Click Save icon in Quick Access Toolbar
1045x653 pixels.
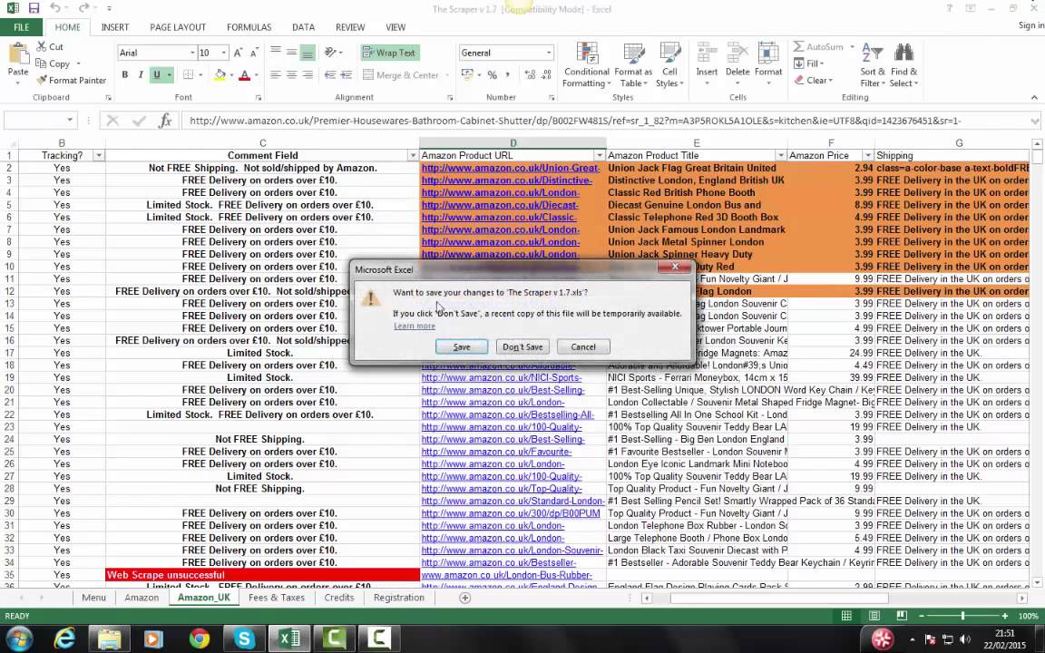tap(34, 9)
